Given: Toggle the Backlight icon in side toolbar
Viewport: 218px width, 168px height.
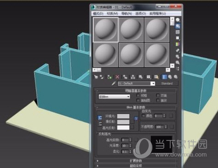Looking at the screenshot, I should click(x=178, y=26).
